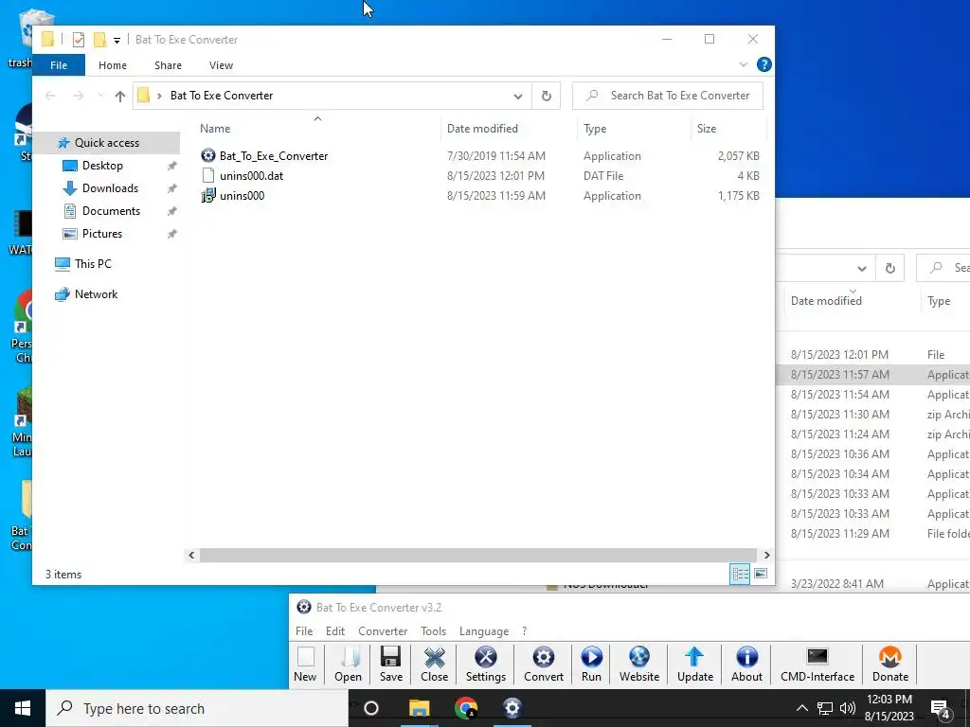Select This PC in navigation pane

pyautogui.click(x=93, y=264)
